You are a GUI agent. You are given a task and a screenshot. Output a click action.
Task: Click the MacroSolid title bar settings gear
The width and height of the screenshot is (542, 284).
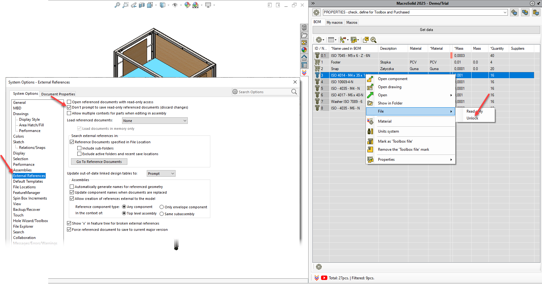pos(532,3)
